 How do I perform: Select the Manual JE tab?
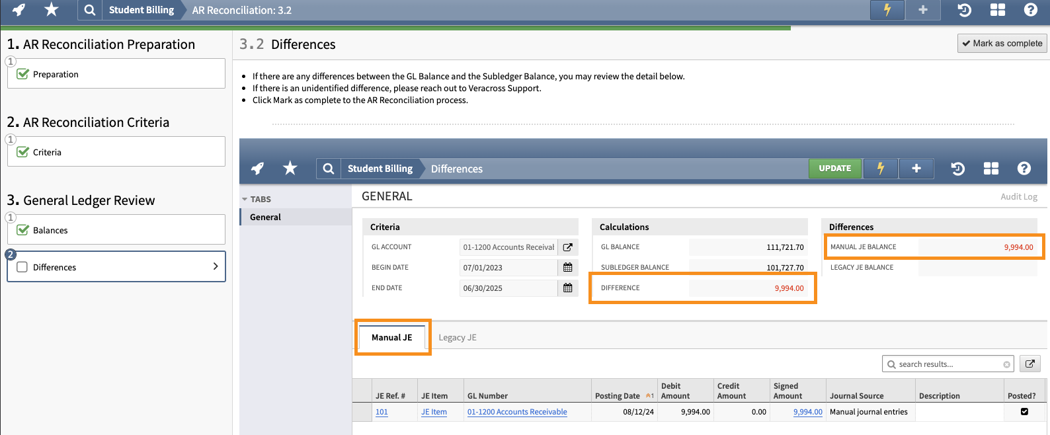coord(391,337)
